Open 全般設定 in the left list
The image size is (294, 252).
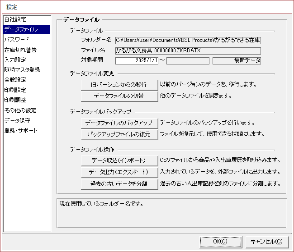[x=15, y=80]
